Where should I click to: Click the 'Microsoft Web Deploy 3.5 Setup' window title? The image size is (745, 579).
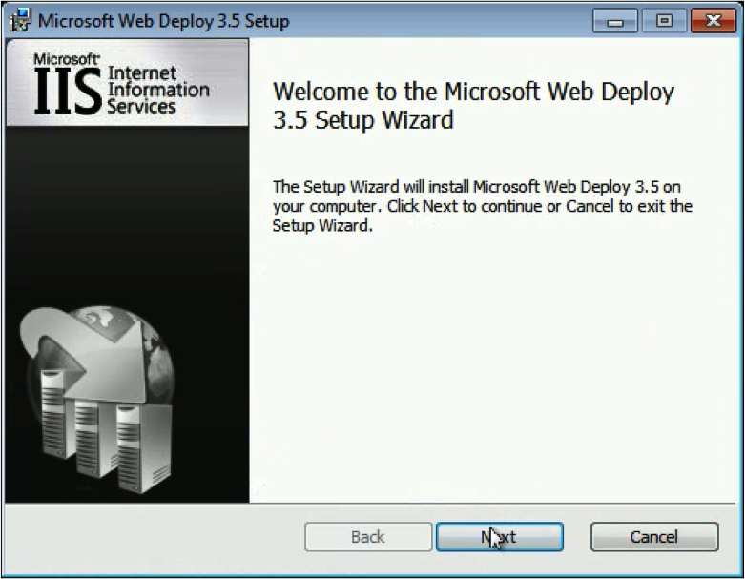(x=163, y=21)
